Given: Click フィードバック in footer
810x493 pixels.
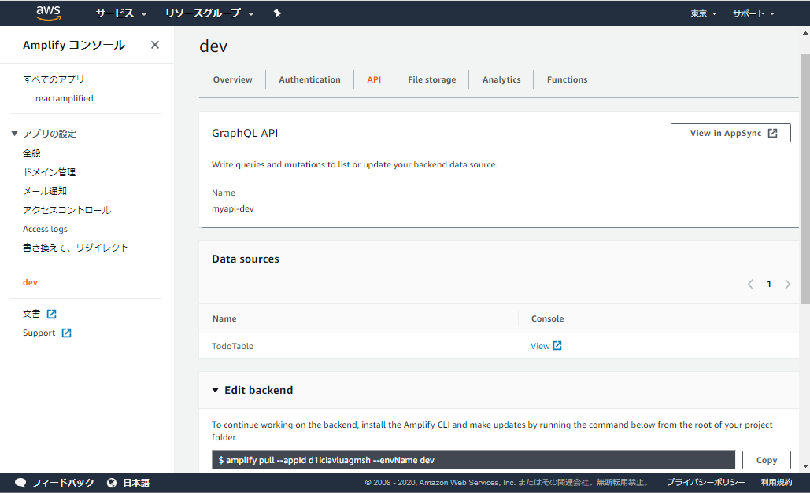Looking at the screenshot, I should 63,483.
